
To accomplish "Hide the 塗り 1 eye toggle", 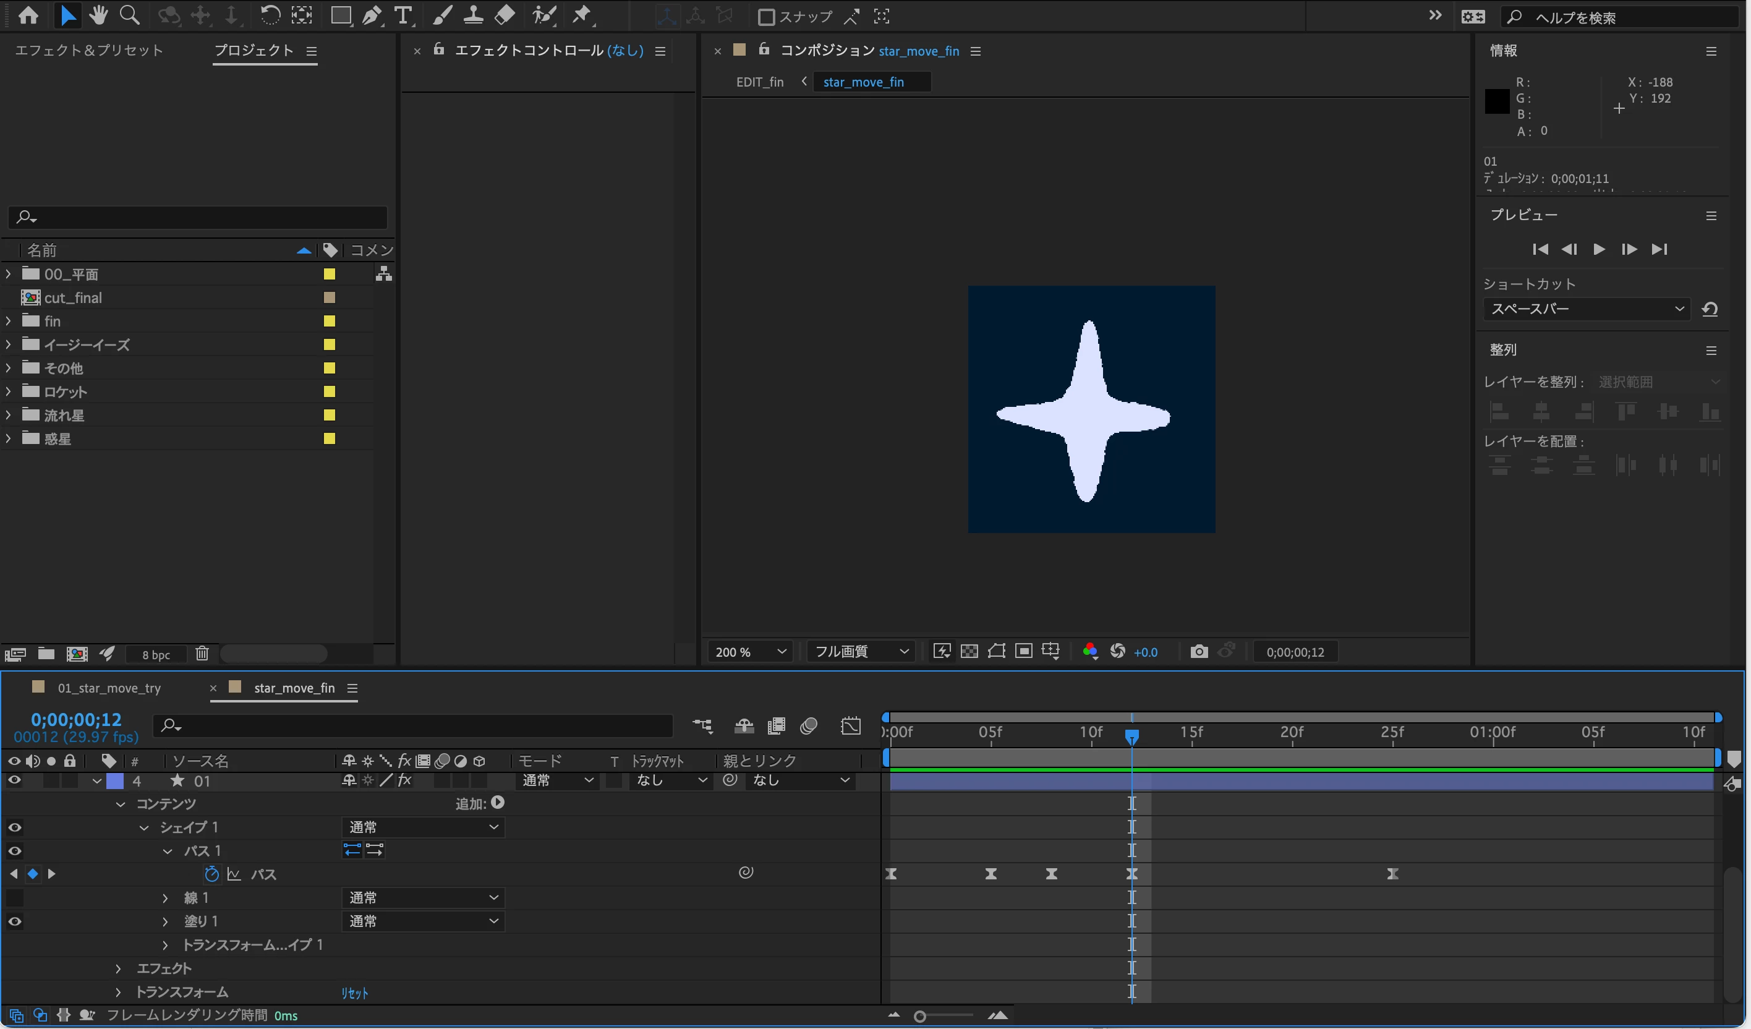I will pos(15,921).
